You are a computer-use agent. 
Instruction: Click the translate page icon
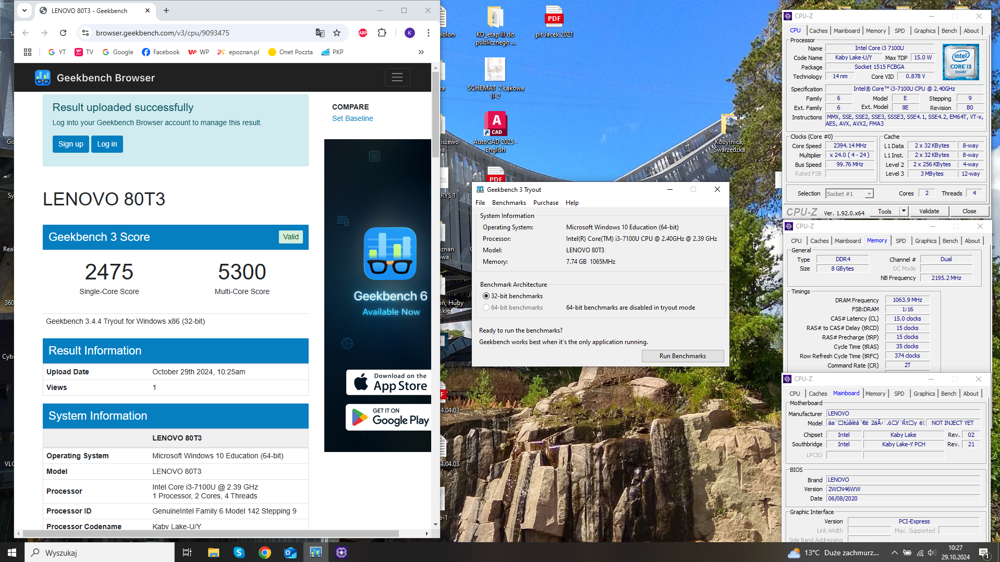point(320,33)
